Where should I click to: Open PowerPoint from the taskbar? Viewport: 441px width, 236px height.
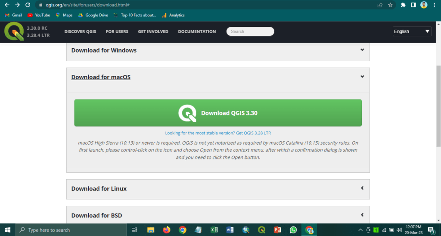pyautogui.click(x=277, y=230)
